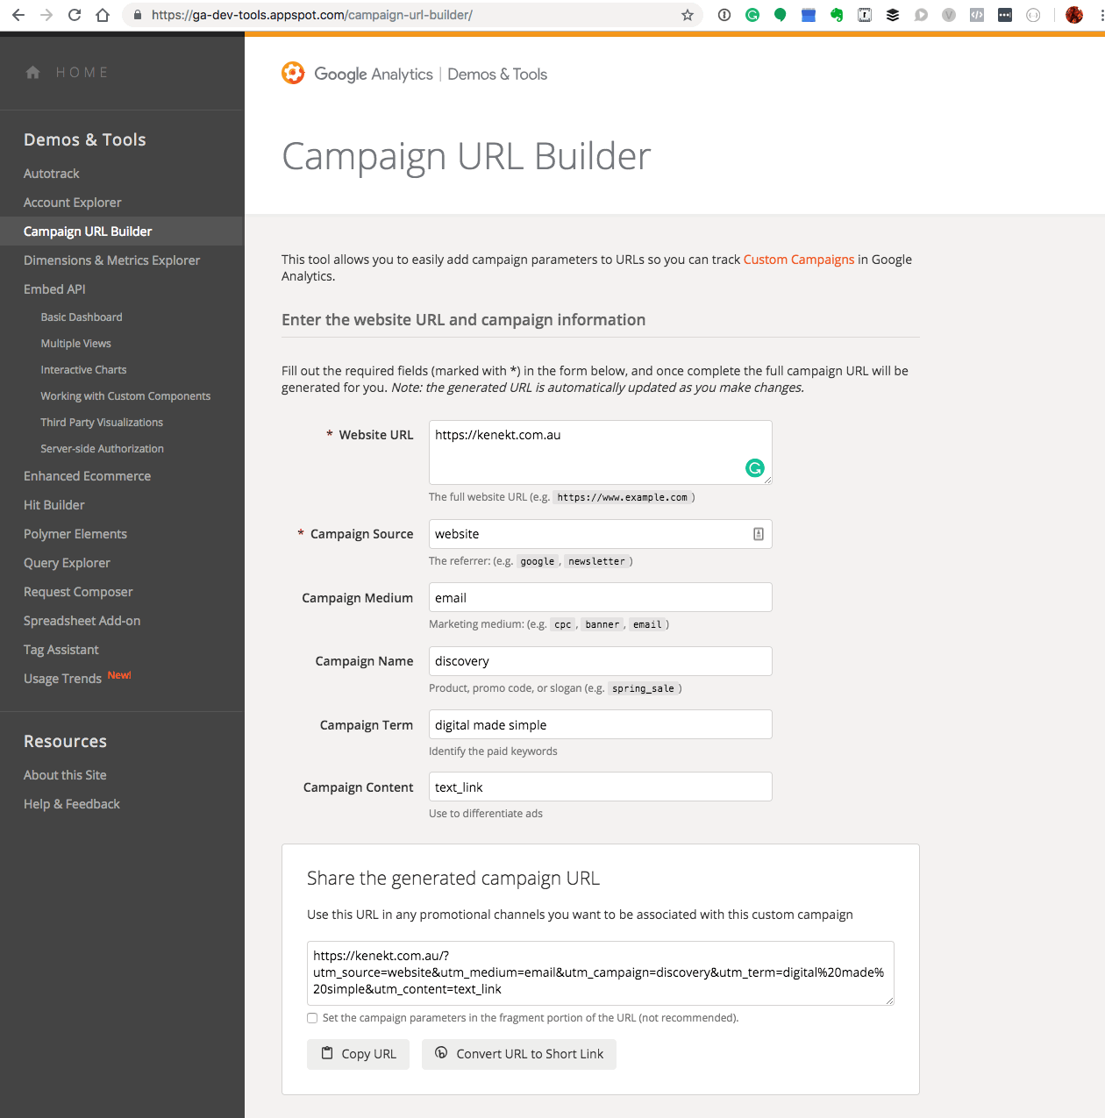
Task: Click the Copy URL button
Action: click(358, 1054)
